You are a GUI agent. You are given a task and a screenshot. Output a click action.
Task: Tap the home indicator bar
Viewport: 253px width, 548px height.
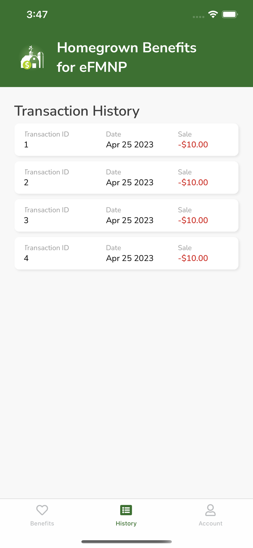click(127, 542)
